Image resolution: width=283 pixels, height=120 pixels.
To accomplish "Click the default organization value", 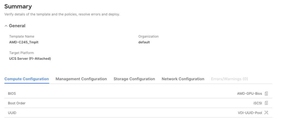I will point(144,42).
